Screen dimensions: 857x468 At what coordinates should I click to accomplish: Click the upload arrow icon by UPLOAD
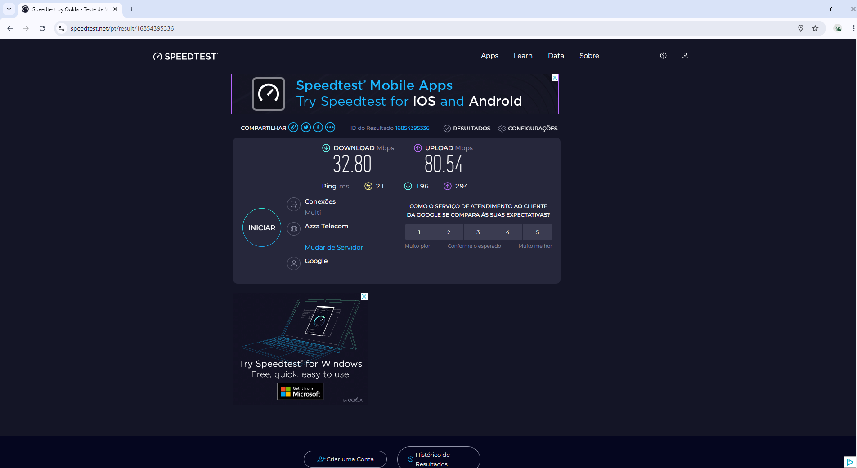418,148
